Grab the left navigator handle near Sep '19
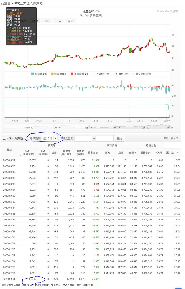The height and width of the screenshot is (289, 185). pos(89,127)
